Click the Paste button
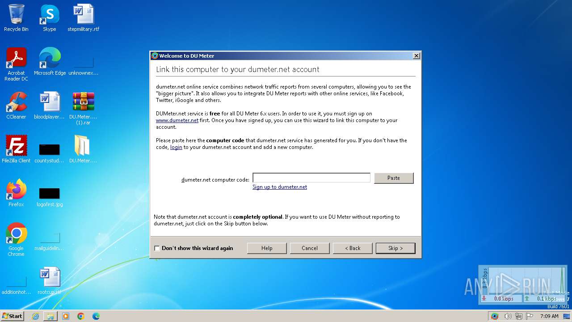This screenshot has height=322, width=572. [394, 178]
